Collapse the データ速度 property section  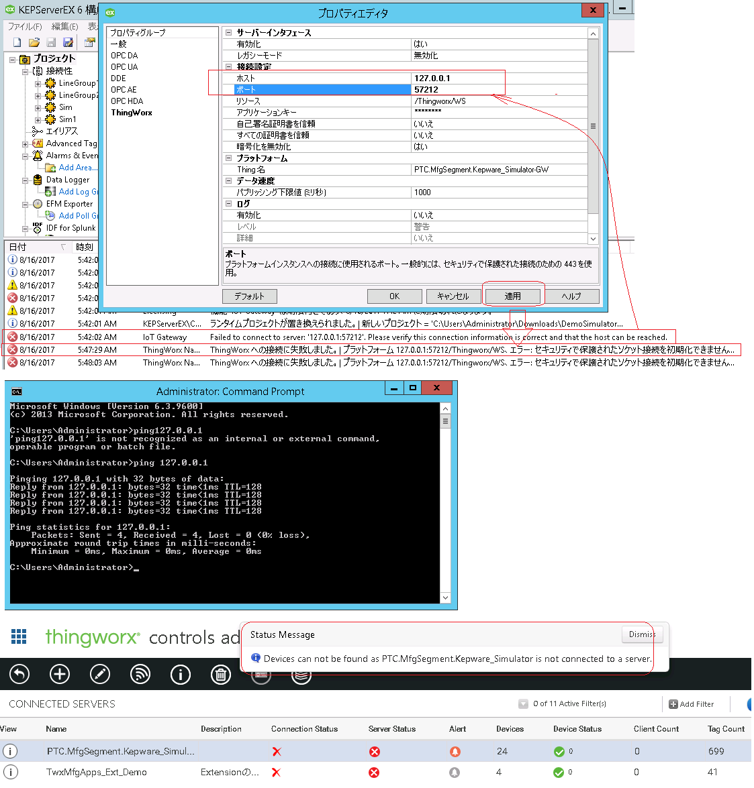(229, 180)
